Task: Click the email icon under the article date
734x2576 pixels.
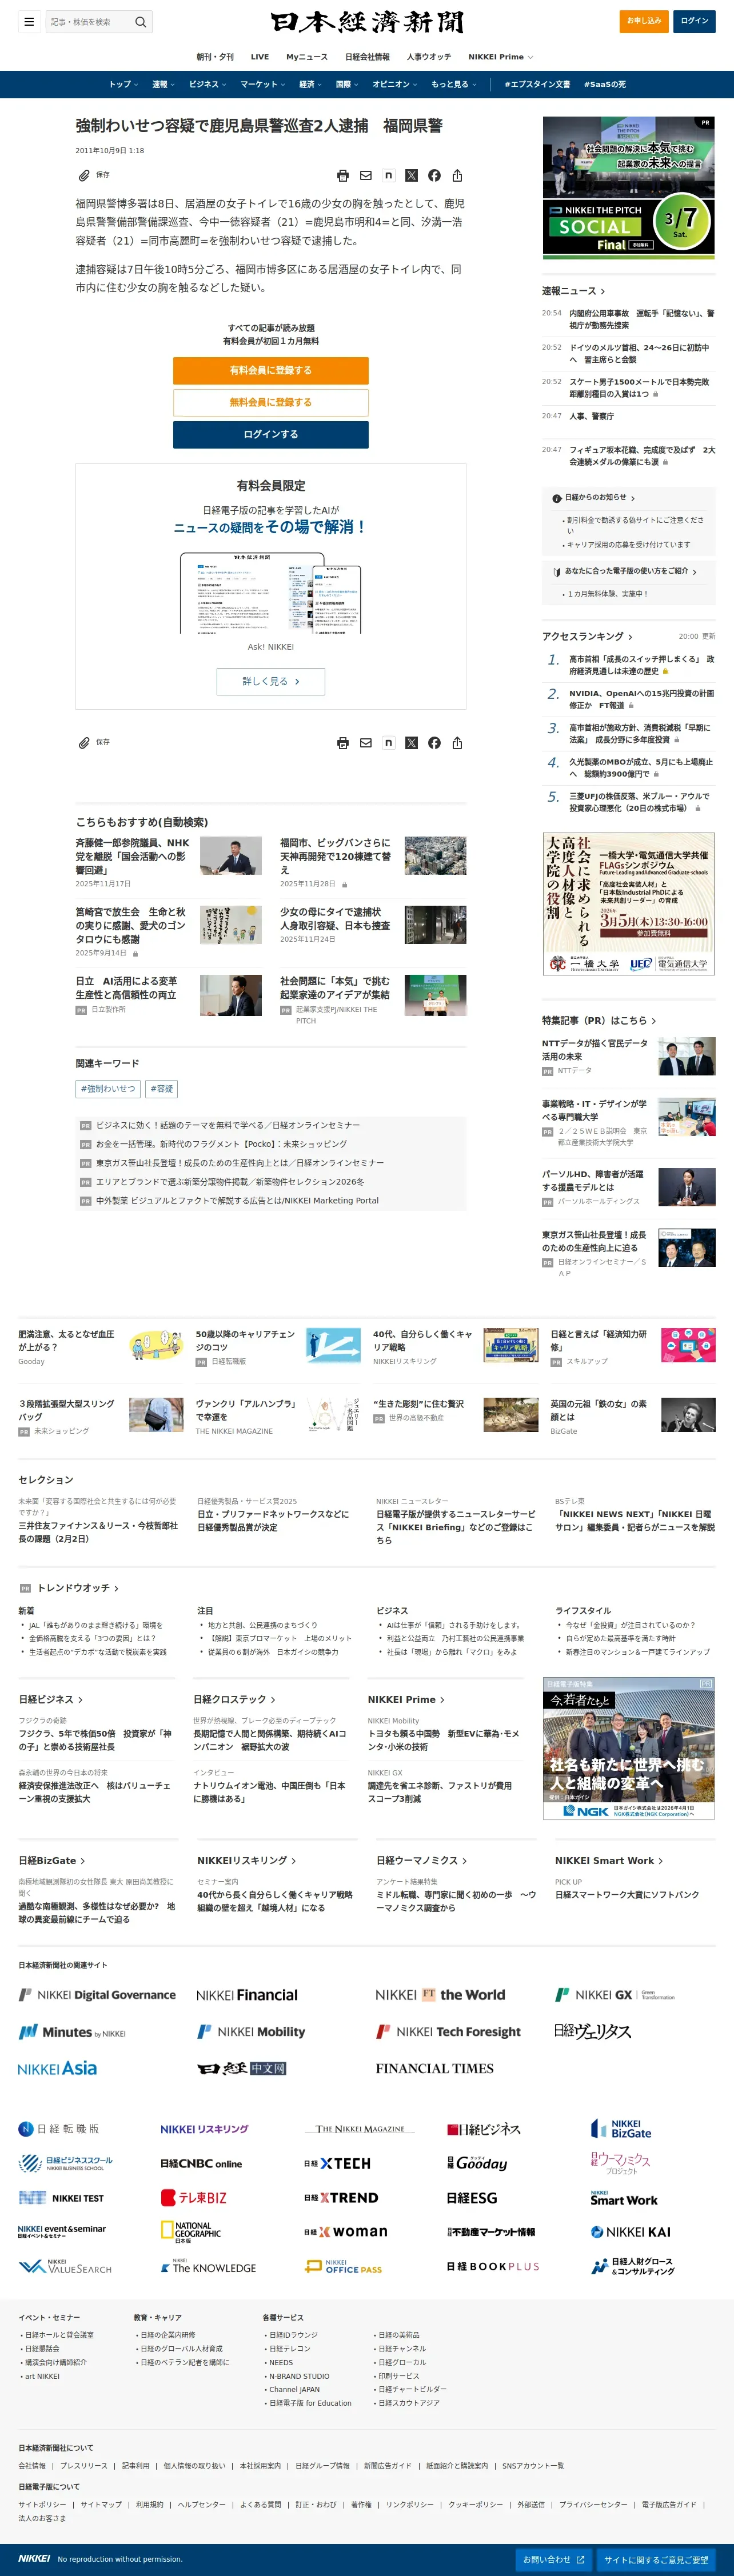Action: 366,176
